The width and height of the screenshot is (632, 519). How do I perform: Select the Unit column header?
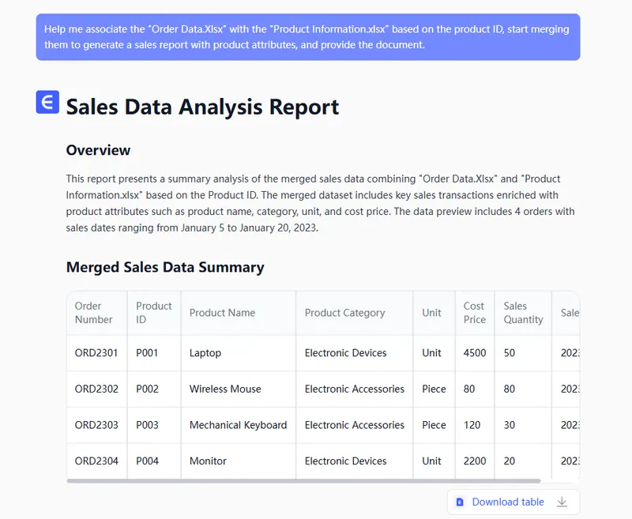pos(431,313)
